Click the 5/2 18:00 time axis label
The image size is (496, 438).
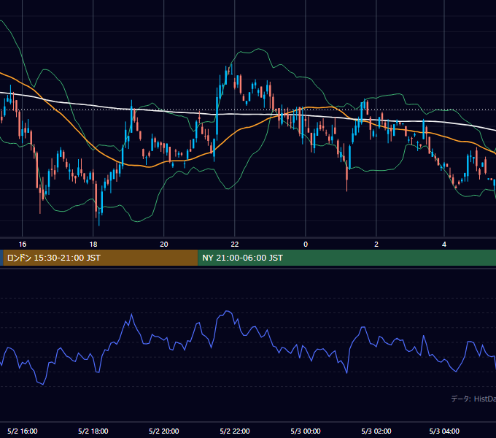tap(93, 431)
